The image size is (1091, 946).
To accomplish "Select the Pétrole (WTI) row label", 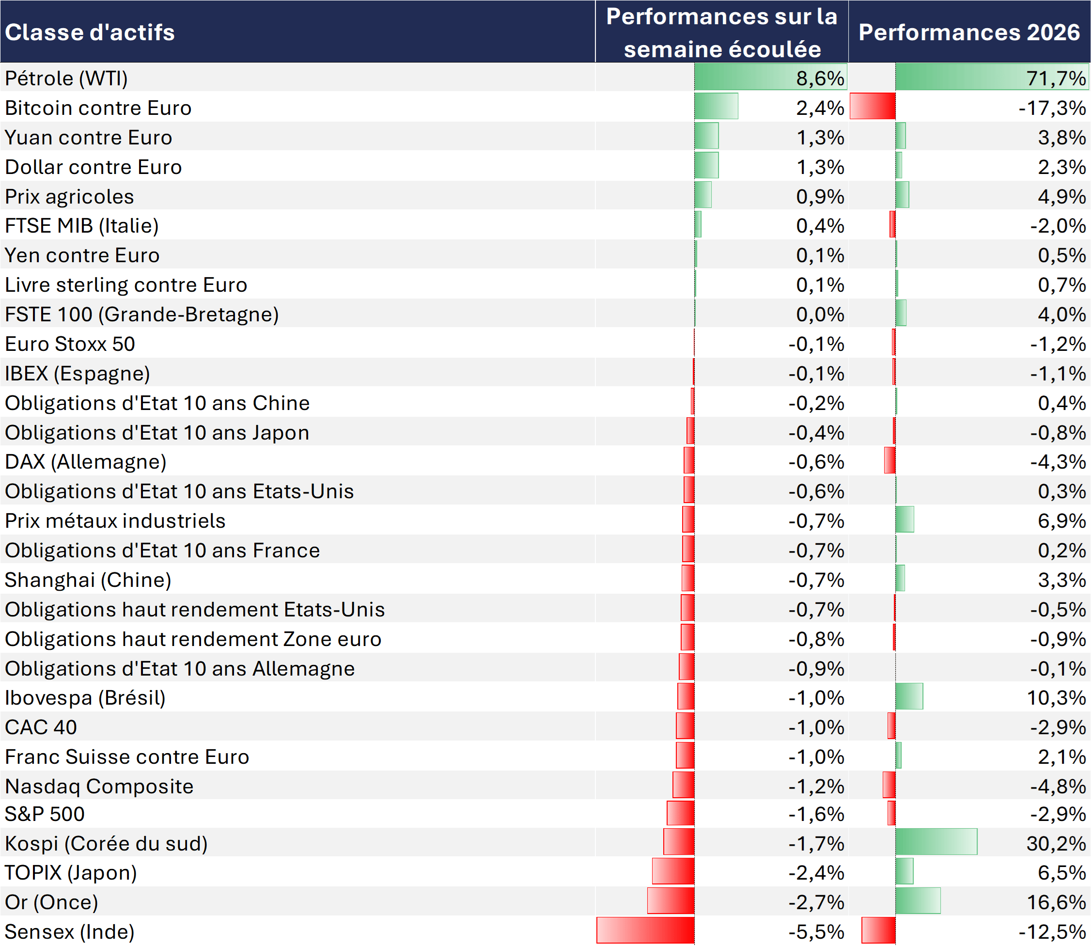I will pyautogui.click(x=66, y=78).
